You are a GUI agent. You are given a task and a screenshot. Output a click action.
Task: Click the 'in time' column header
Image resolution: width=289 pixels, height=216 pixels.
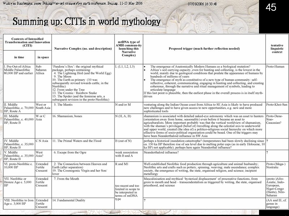(19, 57)
